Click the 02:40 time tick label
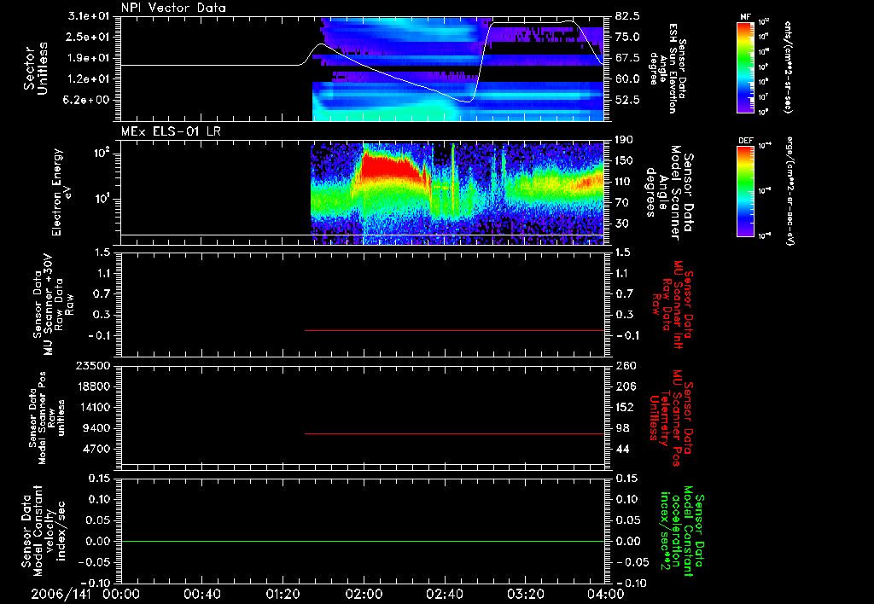 coord(444,594)
